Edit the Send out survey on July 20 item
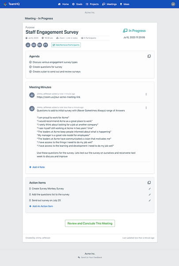Image resolution: width=179 pixels, height=266 pixels. tap(149, 200)
